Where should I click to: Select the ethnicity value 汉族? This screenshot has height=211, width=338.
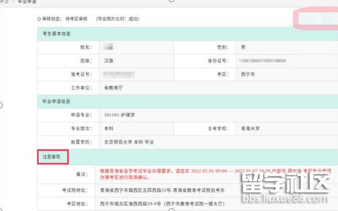coord(109,61)
